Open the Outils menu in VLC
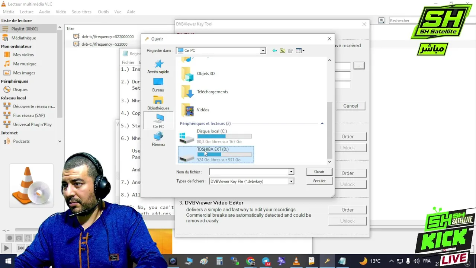 coord(103,12)
